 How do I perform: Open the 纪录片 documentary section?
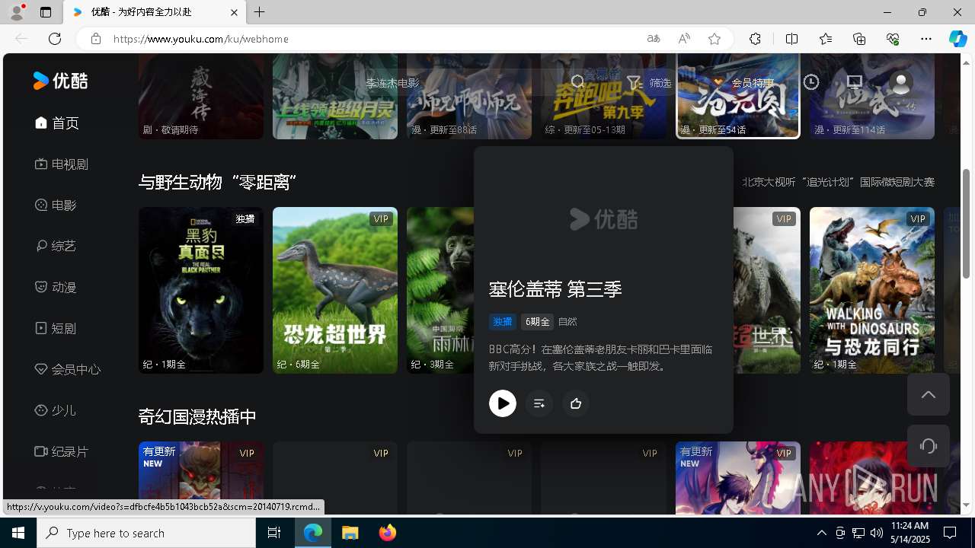[x=62, y=451]
